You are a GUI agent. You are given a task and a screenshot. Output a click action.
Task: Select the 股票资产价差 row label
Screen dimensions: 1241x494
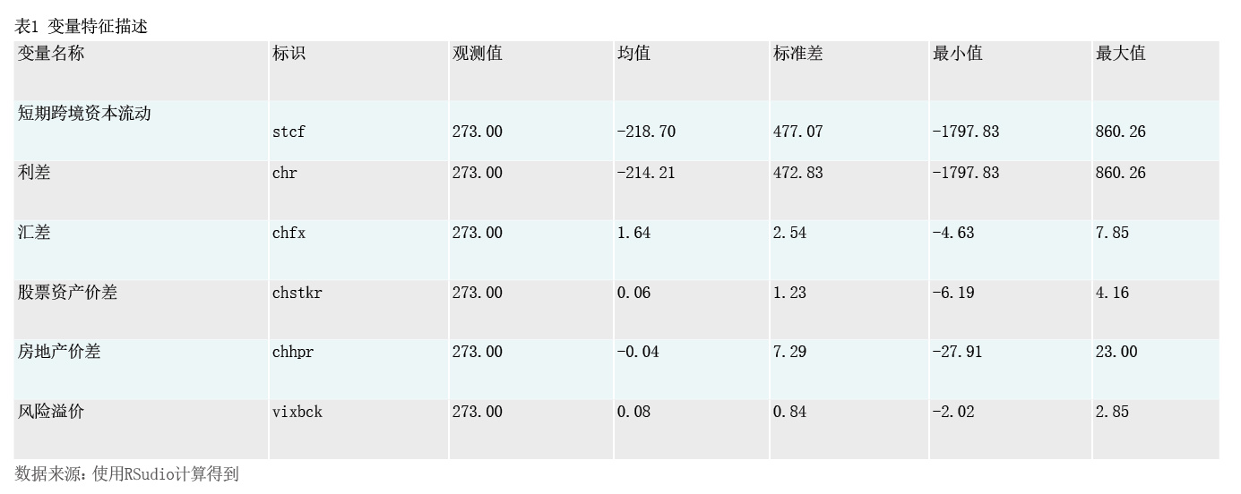[x=67, y=293]
